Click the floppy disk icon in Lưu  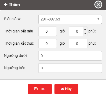36,89
